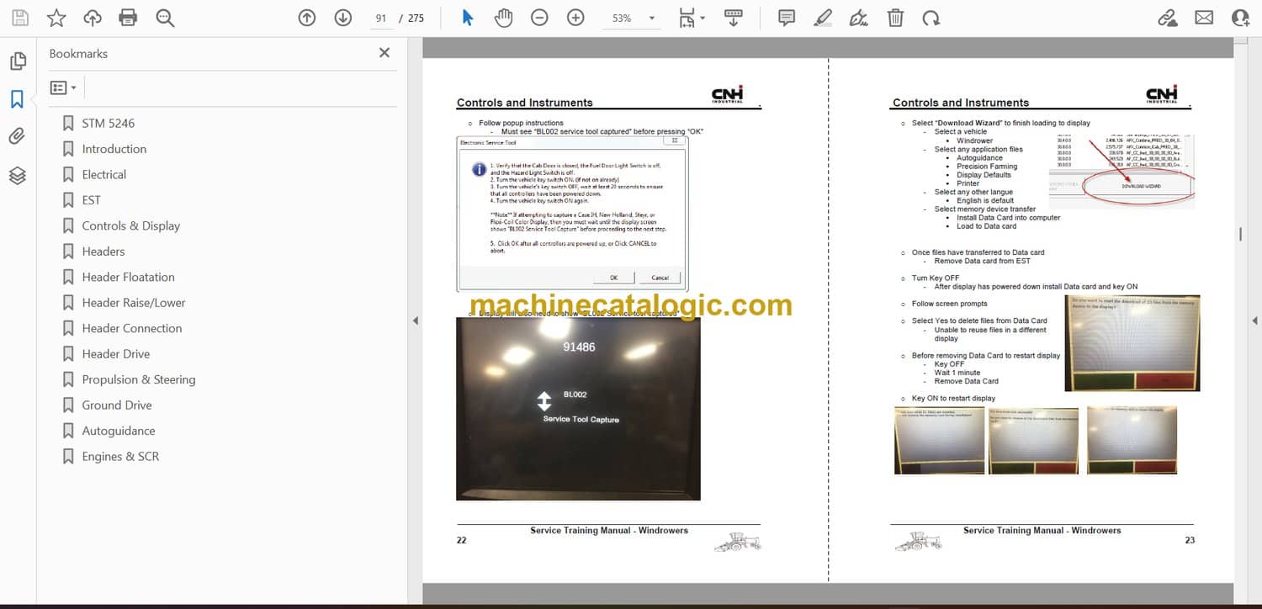
Task: Select the Hand pan tool
Action: (503, 18)
